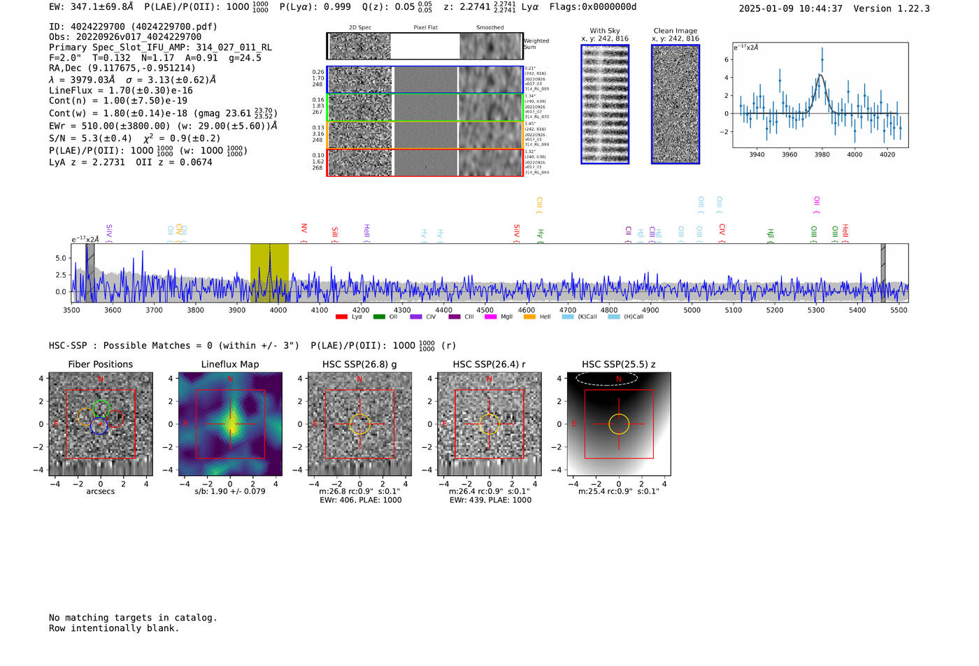Click the S/N = 5.3(±0.4) text

click(90, 138)
